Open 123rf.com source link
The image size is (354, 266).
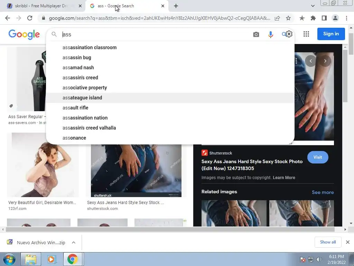tap(17, 209)
